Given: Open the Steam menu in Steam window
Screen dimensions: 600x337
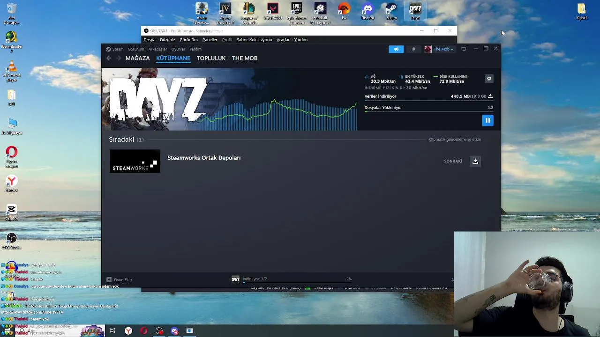Looking at the screenshot, I should (118, 49).
